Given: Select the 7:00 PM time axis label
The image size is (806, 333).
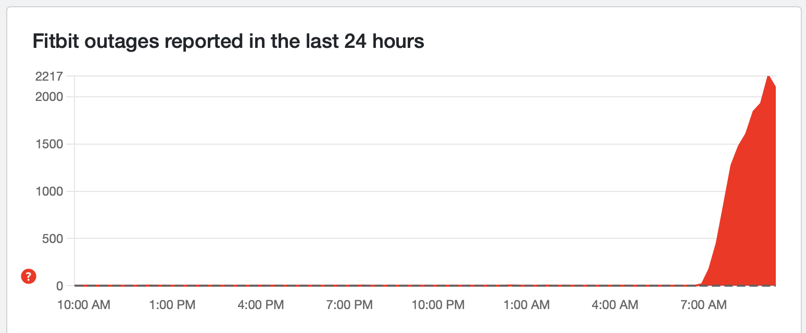Looking at the screenshot, I should click(349, 305).
